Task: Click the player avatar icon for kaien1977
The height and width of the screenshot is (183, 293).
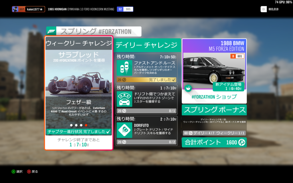Action: tap(15, 9)
